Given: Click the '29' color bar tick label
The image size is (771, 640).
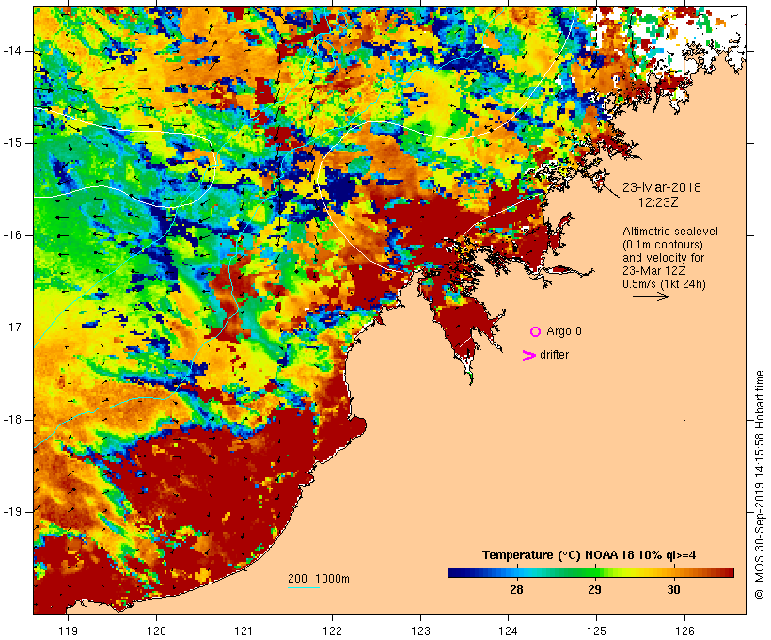Looking at the screenshot, I should point(595,589).
